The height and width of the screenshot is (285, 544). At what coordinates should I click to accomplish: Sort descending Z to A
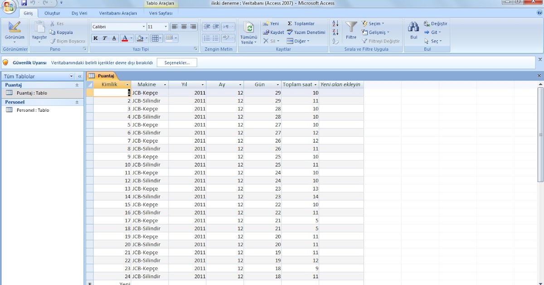[x=335, y=32]
